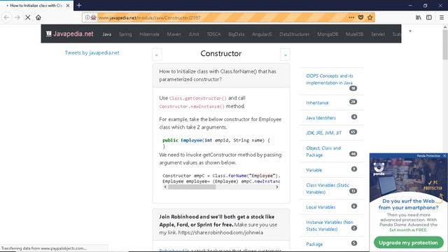This screenshot has height=252, width=448.
Task: Click the Javapedia.net logo
Action: tap(70, 34)
